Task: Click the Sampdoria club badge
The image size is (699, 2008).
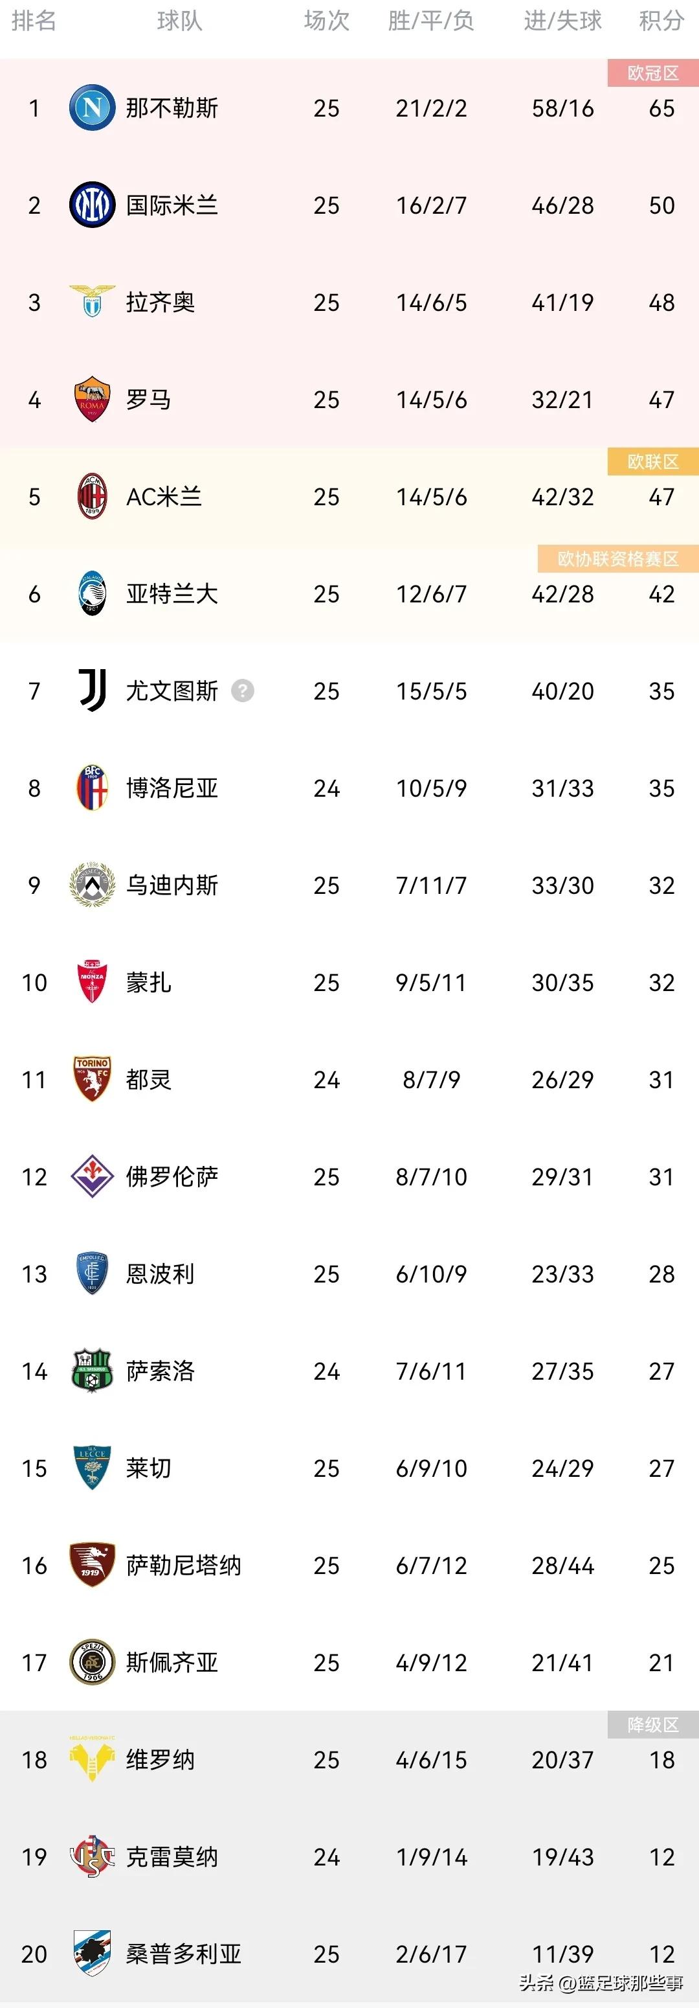Action: pyautogui.click(x=92, y=1953)
